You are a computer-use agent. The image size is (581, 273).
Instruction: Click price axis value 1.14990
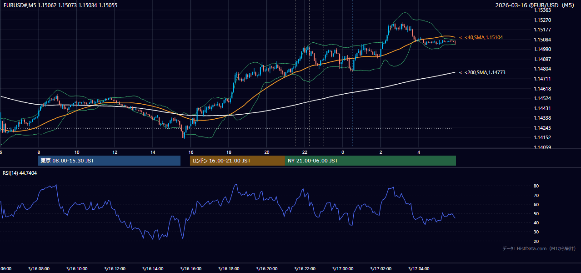(x=542, y=49)
